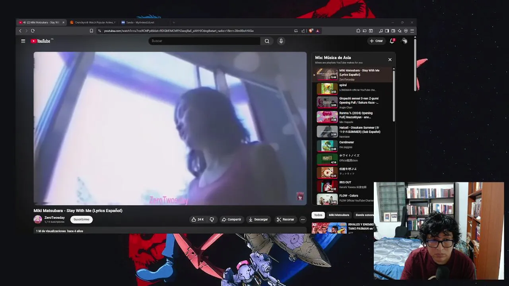This screenshot has height=286, width=509.
Task: Switch to the Crunchyroll tab
Action: tap(93, 22)
